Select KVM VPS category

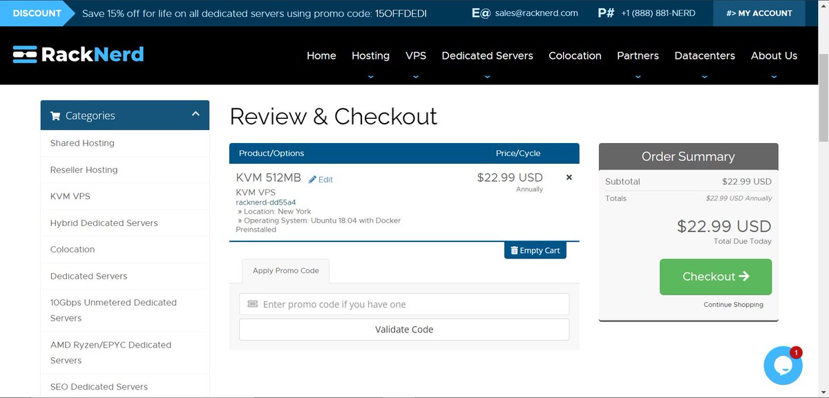[x=70, y=196]
